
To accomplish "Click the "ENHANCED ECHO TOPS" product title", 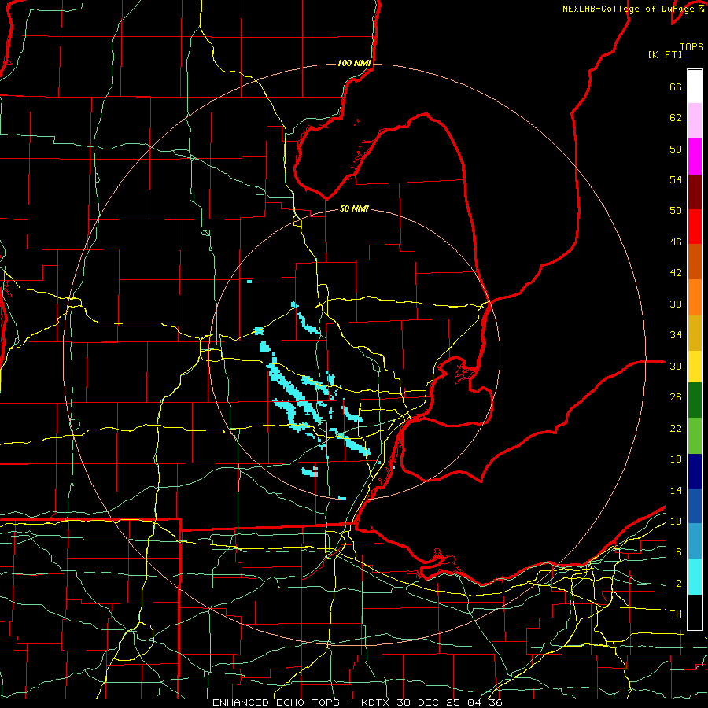I will [276, 702].
